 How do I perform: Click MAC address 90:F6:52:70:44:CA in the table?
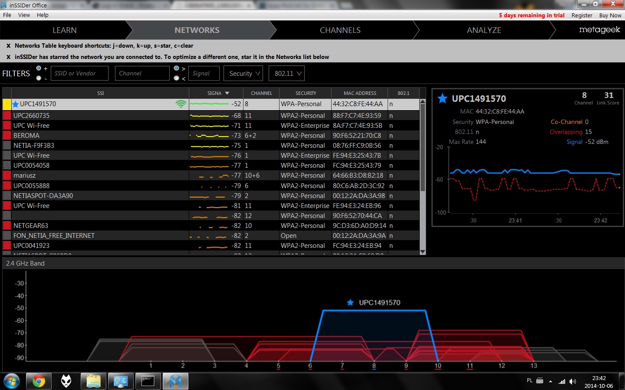[x=357, y=216]
